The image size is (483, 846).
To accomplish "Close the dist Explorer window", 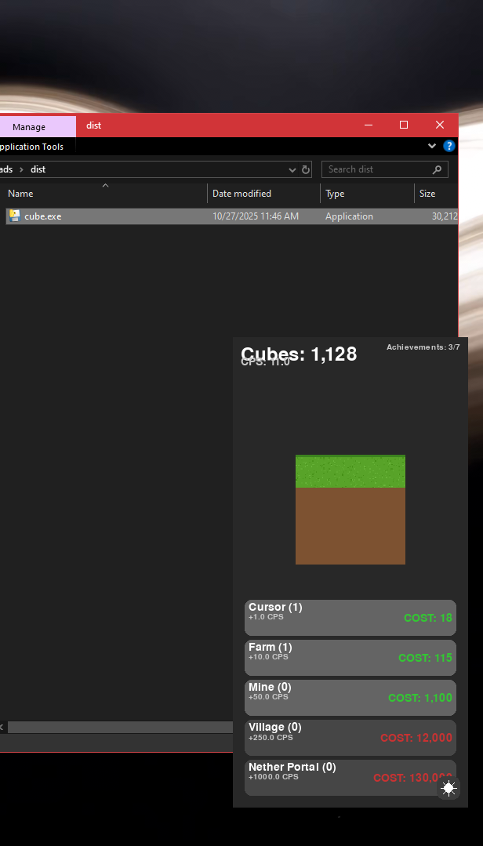I will [440, 125].
